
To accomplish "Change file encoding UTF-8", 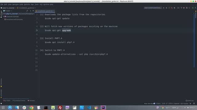I will click(x=171, y=104).
